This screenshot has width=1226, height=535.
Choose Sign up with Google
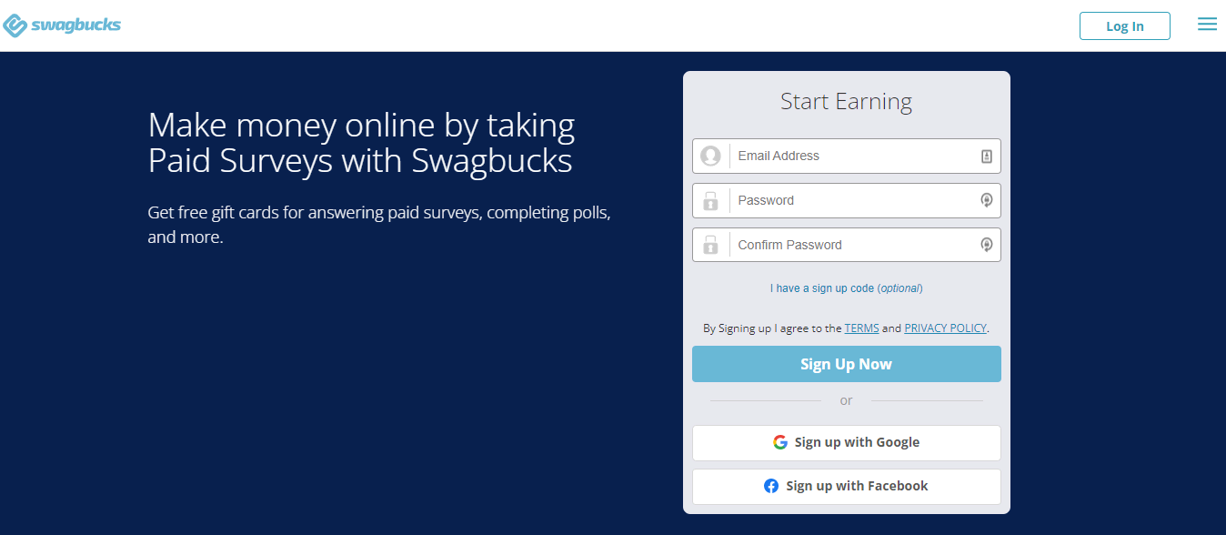pos(856,442)
